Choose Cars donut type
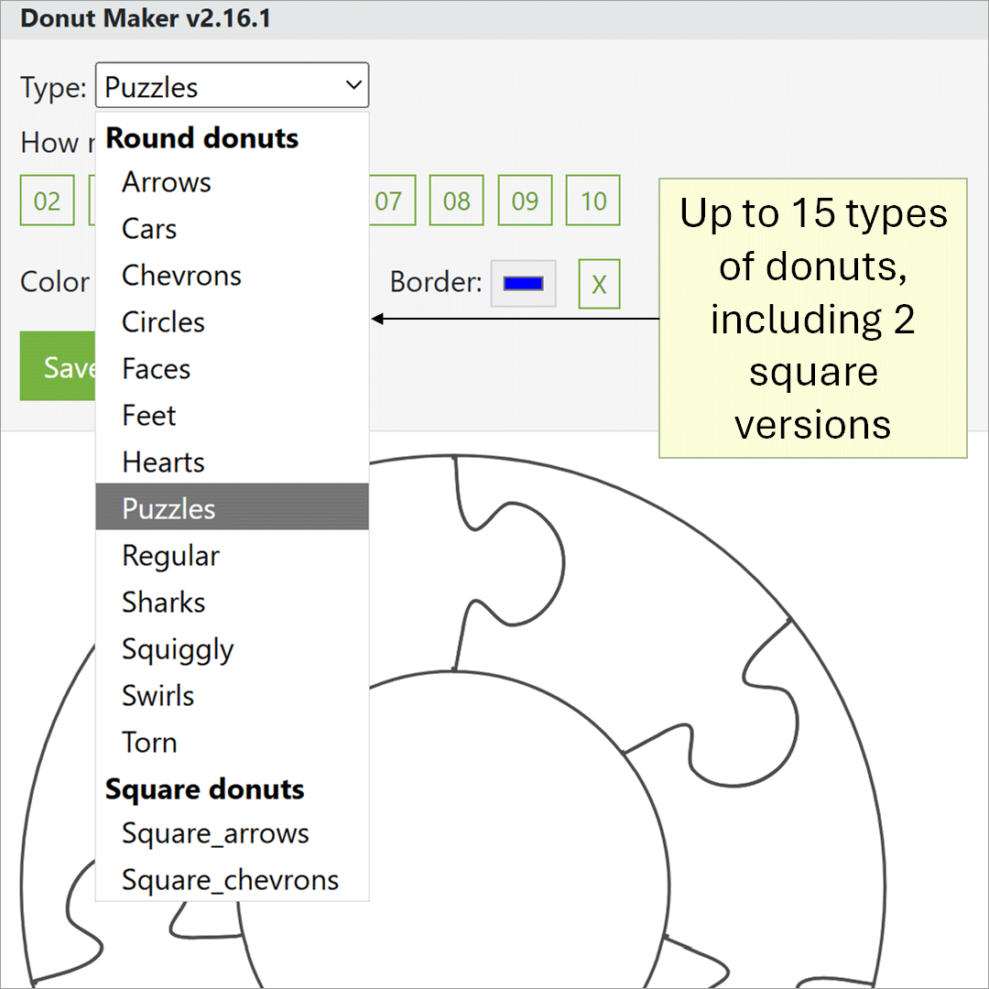 click(149, 229)
